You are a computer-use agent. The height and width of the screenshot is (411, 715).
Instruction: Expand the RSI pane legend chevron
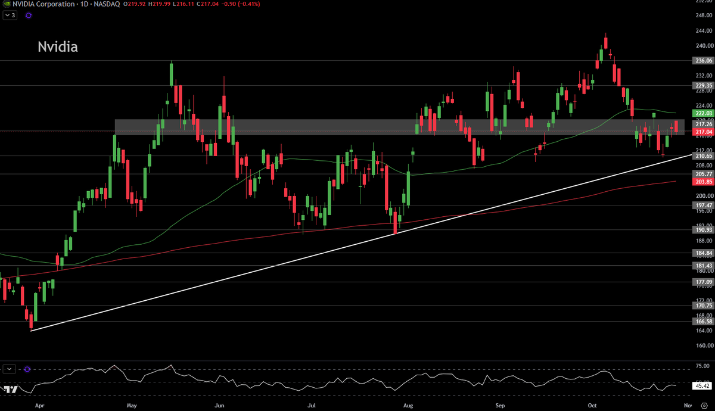click(9, 369)
